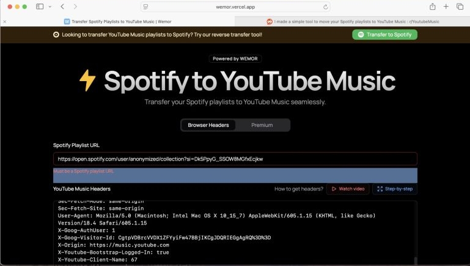Screen dimensions: 470x266
Task: Add a new tab with plus icon
Action: point(446,7)
